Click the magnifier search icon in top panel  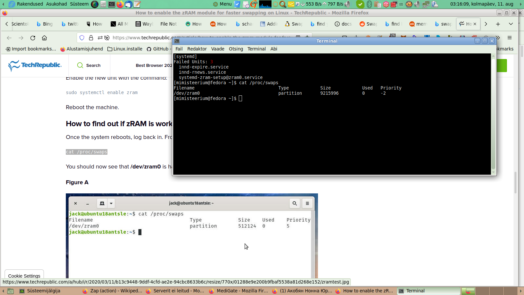(283, 4)
